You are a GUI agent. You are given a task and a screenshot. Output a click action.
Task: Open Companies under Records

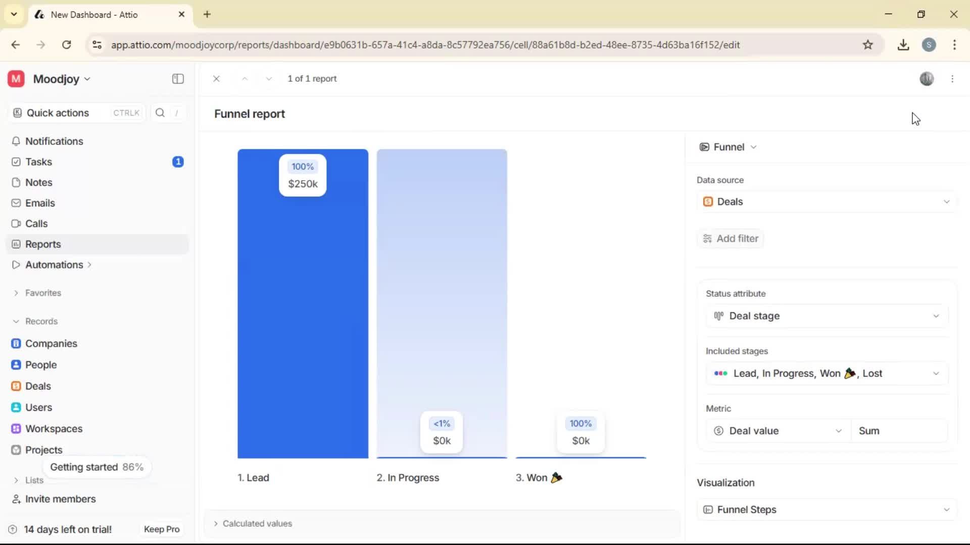point(51,344)
